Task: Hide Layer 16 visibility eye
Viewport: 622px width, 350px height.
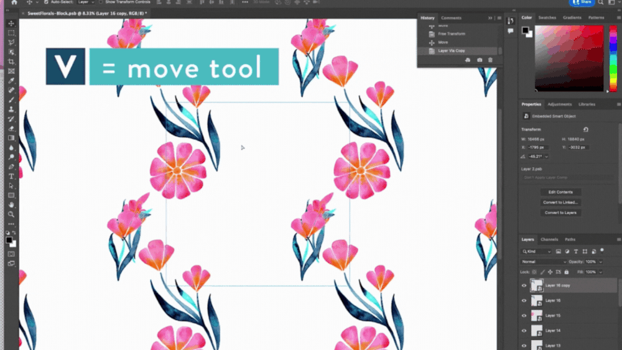Action: (524, 300)
